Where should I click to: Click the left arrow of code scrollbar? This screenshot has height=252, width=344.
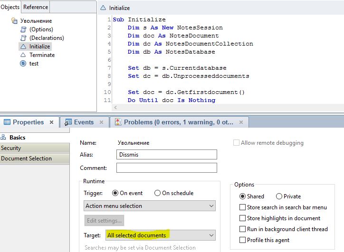115,107
